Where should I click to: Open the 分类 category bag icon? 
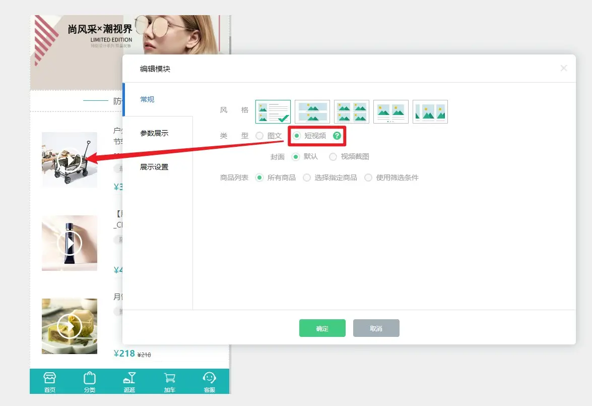coord(90,381)
